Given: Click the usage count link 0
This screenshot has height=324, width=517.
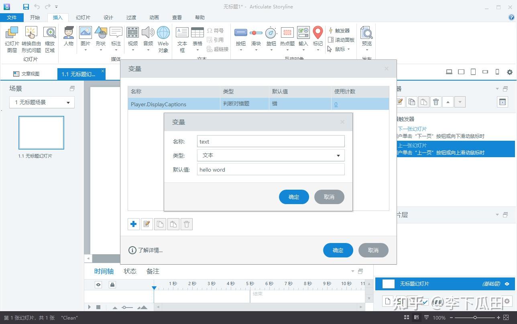Looking at the screenshot, I should 336,104.
